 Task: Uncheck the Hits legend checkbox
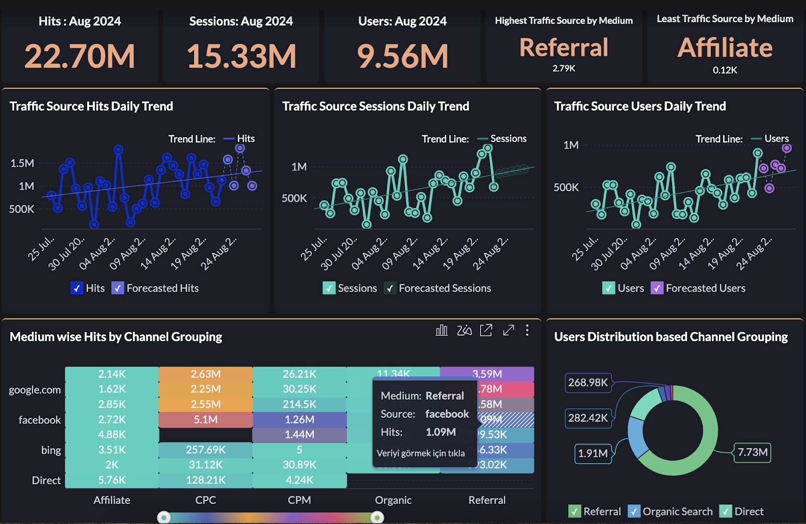(77, 288)
